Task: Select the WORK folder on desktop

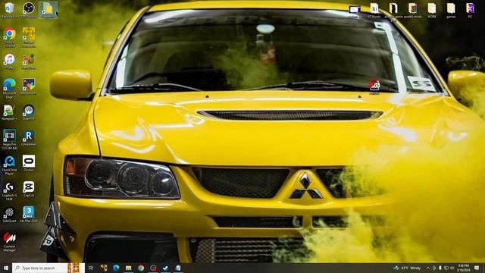Action: point(432,10)
